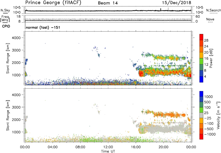Click the 'Beam 14' heading
Screen dimensions: 221x153
108,3
